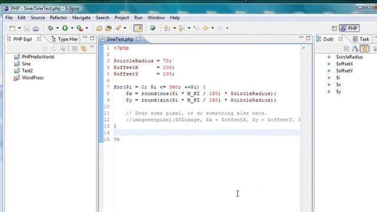The image size is (377, 212).
Task: Click the Open Type folder icon
Action: pos(100,28)
